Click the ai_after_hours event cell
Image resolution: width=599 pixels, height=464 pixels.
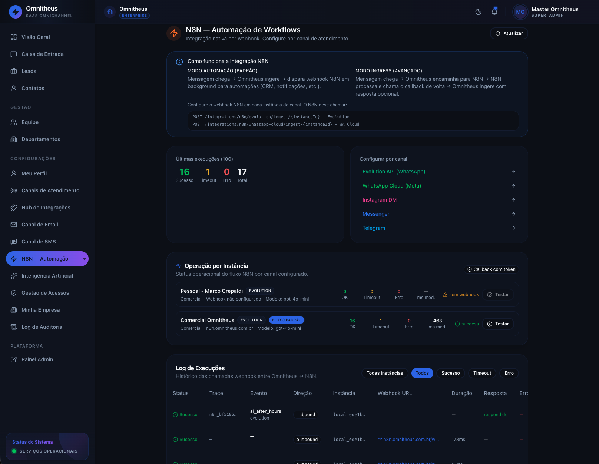[x=265, y=411]
